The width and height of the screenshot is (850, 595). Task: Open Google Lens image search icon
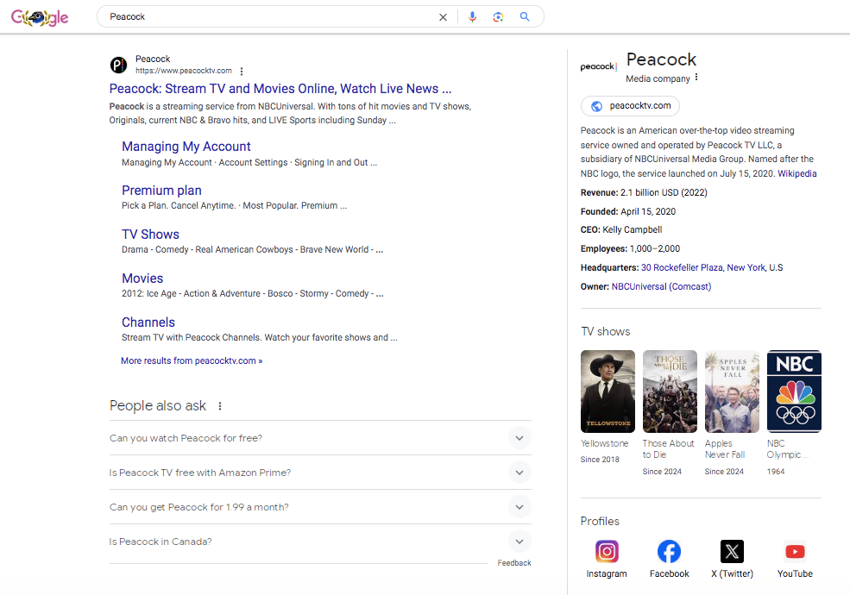[498, 16]
